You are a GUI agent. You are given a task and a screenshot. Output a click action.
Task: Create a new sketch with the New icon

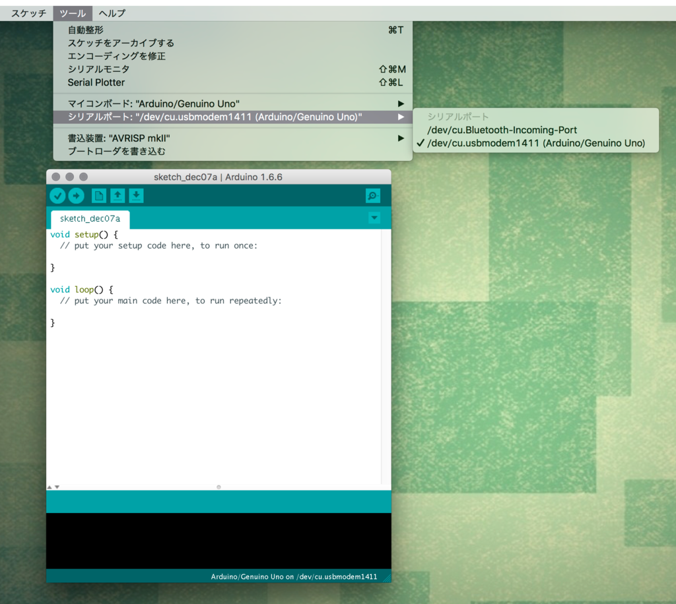click(x=99, y=196)
